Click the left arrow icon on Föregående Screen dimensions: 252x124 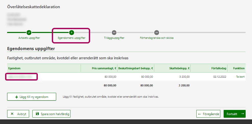(x=200, y=114)
